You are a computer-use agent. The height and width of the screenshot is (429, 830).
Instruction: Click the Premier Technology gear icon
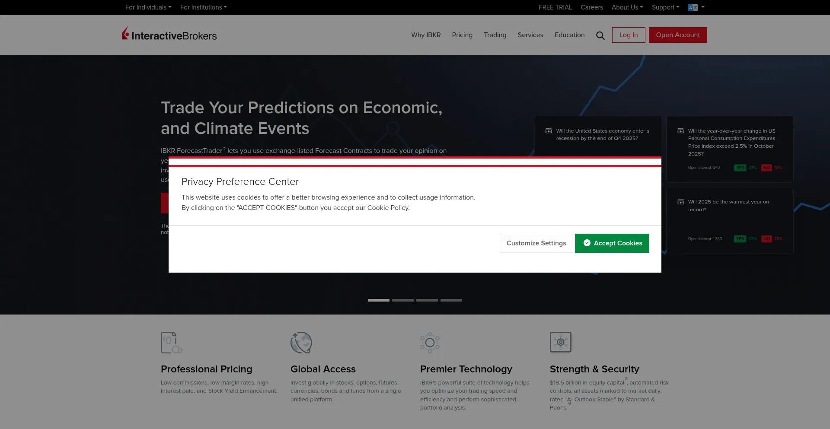430,343
